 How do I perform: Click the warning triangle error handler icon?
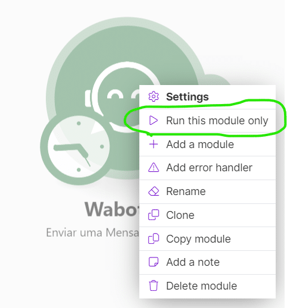coord(154,168)
